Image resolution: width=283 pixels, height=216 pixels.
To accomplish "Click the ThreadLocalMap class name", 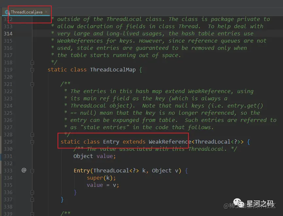I will pyautogui.click(x=113, y=69).
